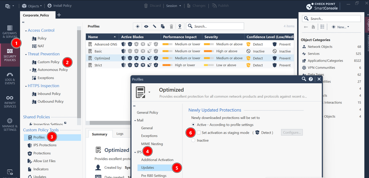Click New profile star icon
The height and width of the screenshot is (178, 369).
pos(137,27)
